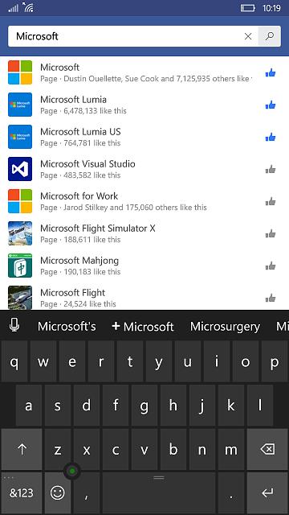Viewport: 289px width, 515px height.
Task: Like the Microsoft Flight Simulator X page
Action: coord(271,234)
